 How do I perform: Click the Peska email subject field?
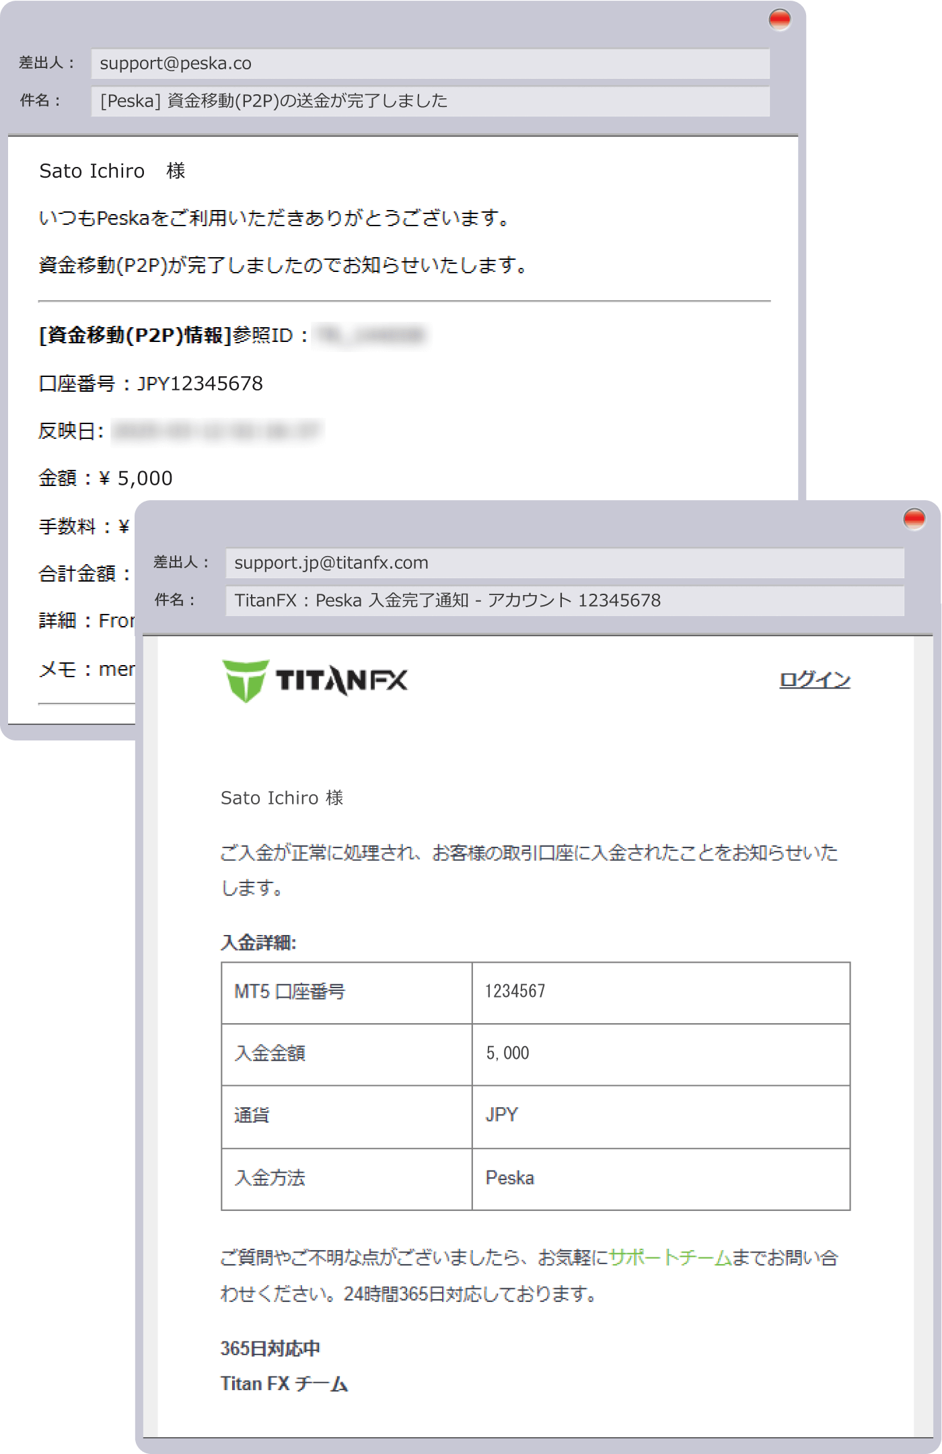pyautogui.click(x=430, y=101)
